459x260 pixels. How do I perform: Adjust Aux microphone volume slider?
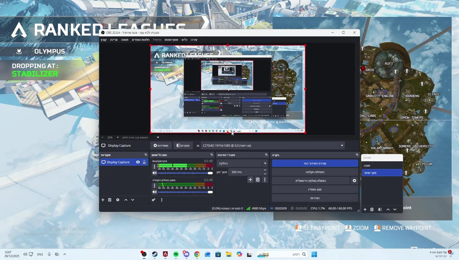coord(185,173)
